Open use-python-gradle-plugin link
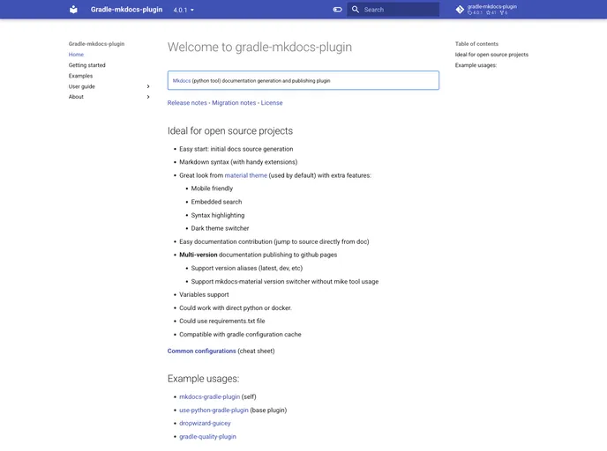The image size is (607, 451). coord(214,410)
